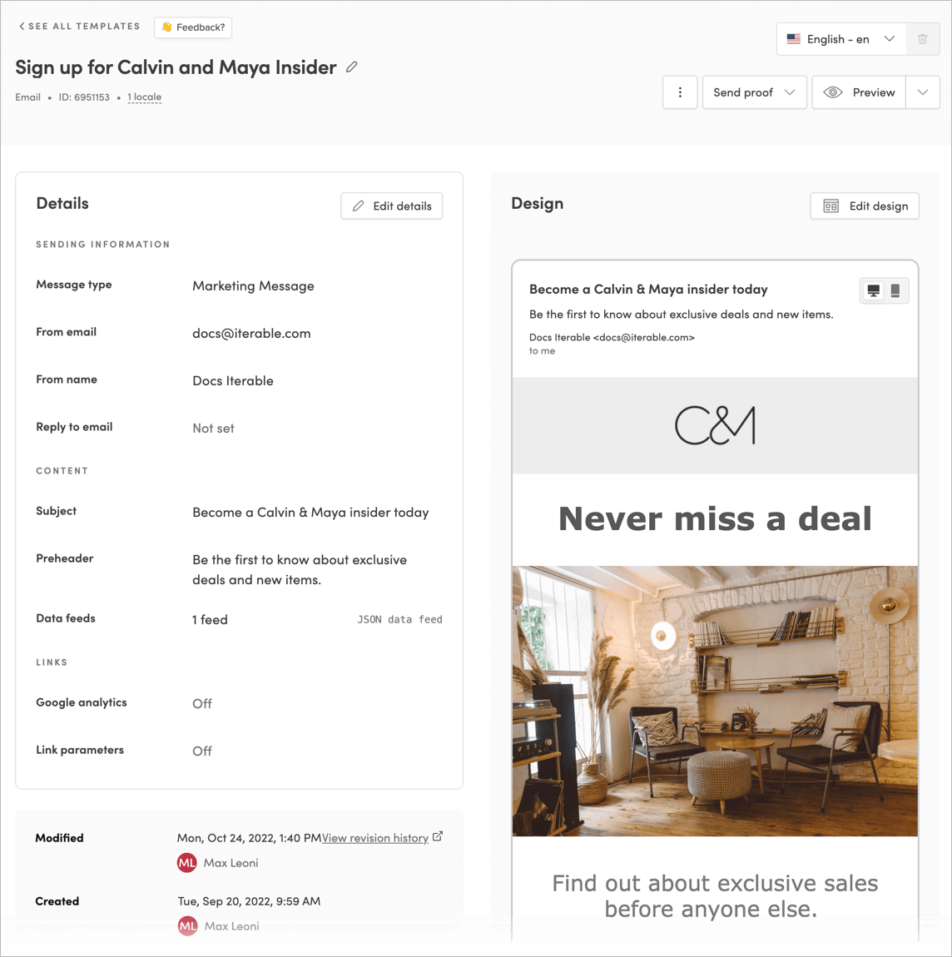
Task: Click the pencil icon next to template title
Action: point(350,67)
